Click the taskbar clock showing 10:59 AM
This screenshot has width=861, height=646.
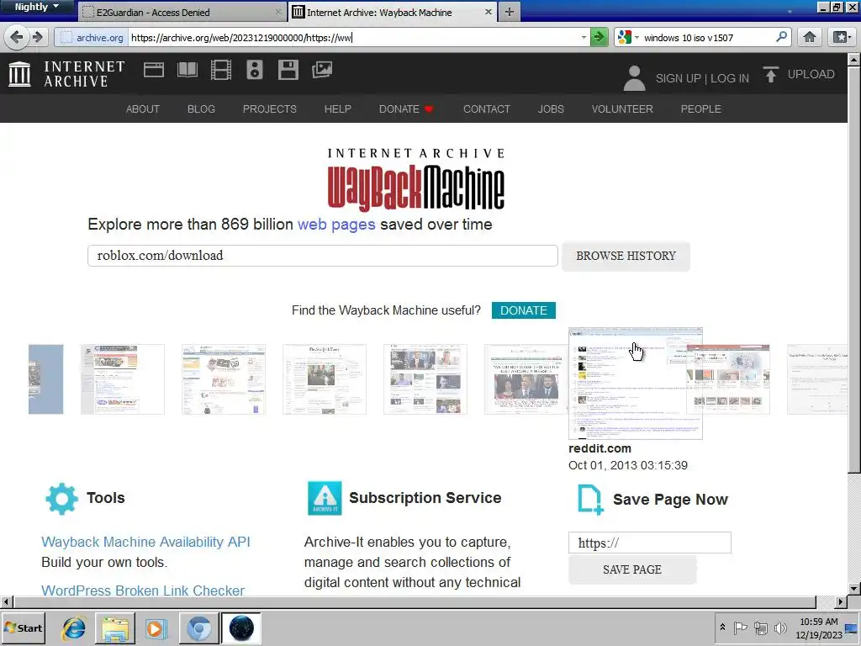[819, 627]
